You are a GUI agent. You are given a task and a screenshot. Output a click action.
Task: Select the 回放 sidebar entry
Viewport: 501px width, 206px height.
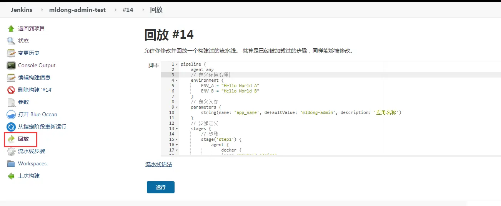point(23,139)
